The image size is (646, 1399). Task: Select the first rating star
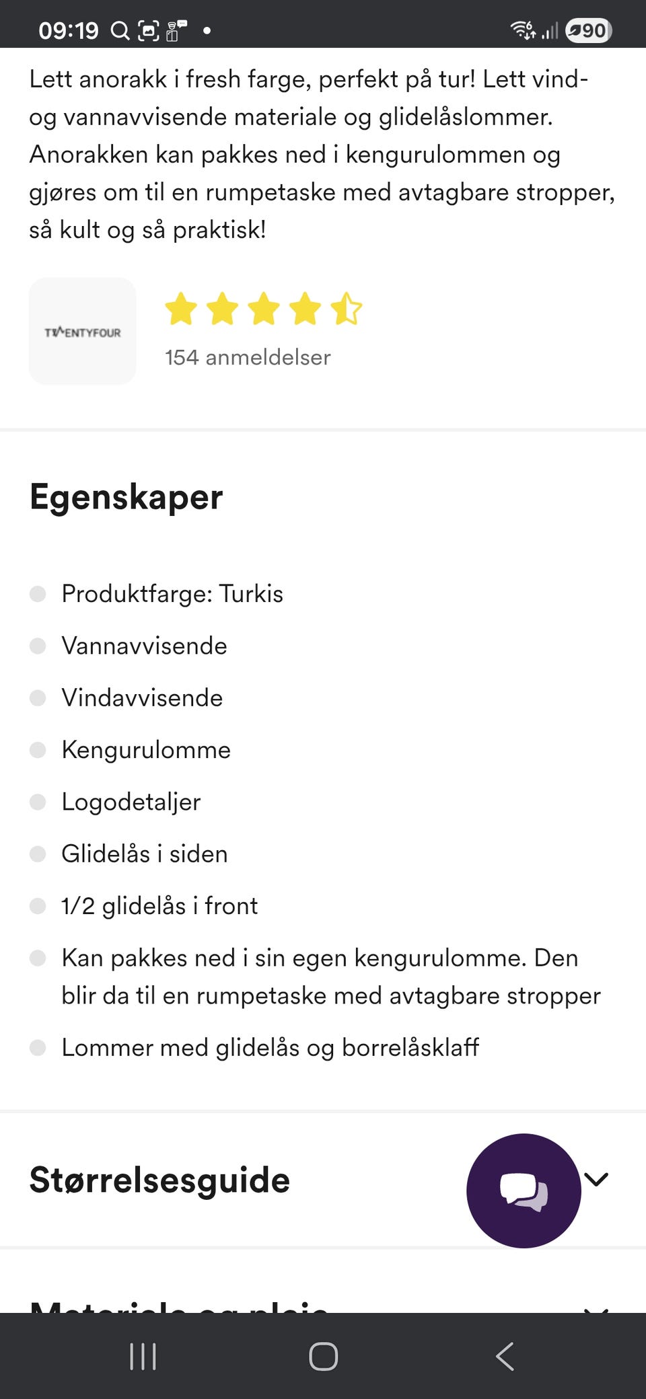pos(180,309)
